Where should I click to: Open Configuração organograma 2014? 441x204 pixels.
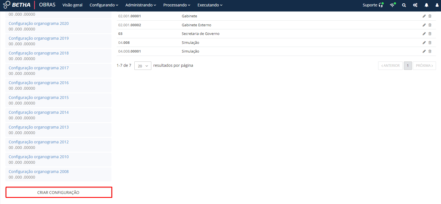coord(39,112)
